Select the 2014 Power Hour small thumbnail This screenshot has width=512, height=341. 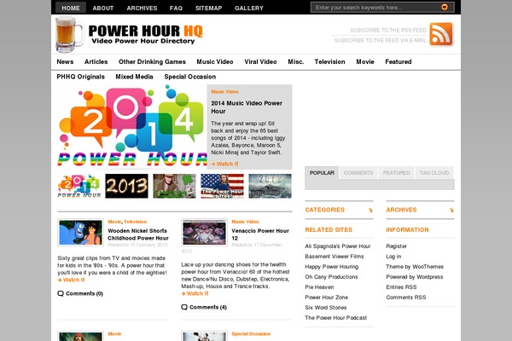coord(79,186)
